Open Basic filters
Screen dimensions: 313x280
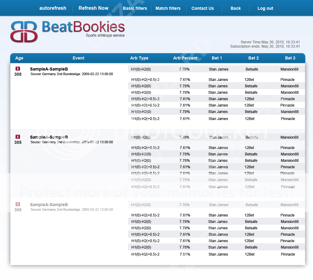coord(135,8)
